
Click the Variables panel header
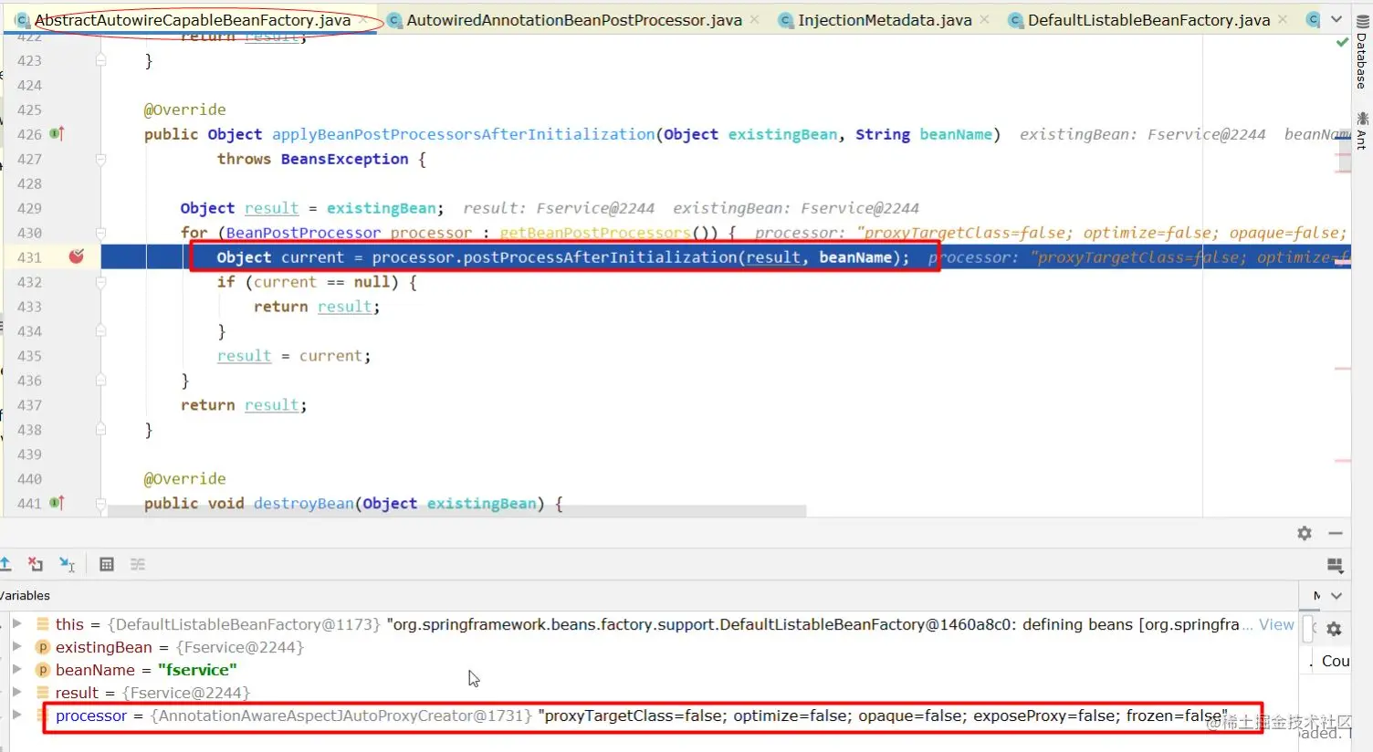coord(26,596)
